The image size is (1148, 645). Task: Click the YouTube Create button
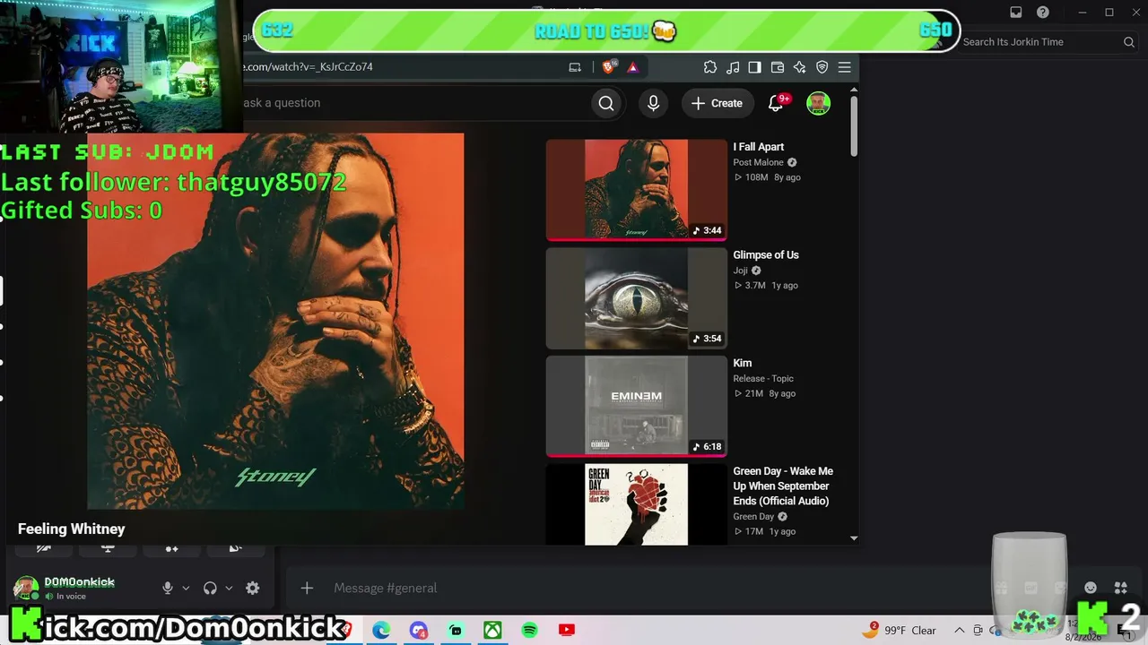tap(717, 103)
